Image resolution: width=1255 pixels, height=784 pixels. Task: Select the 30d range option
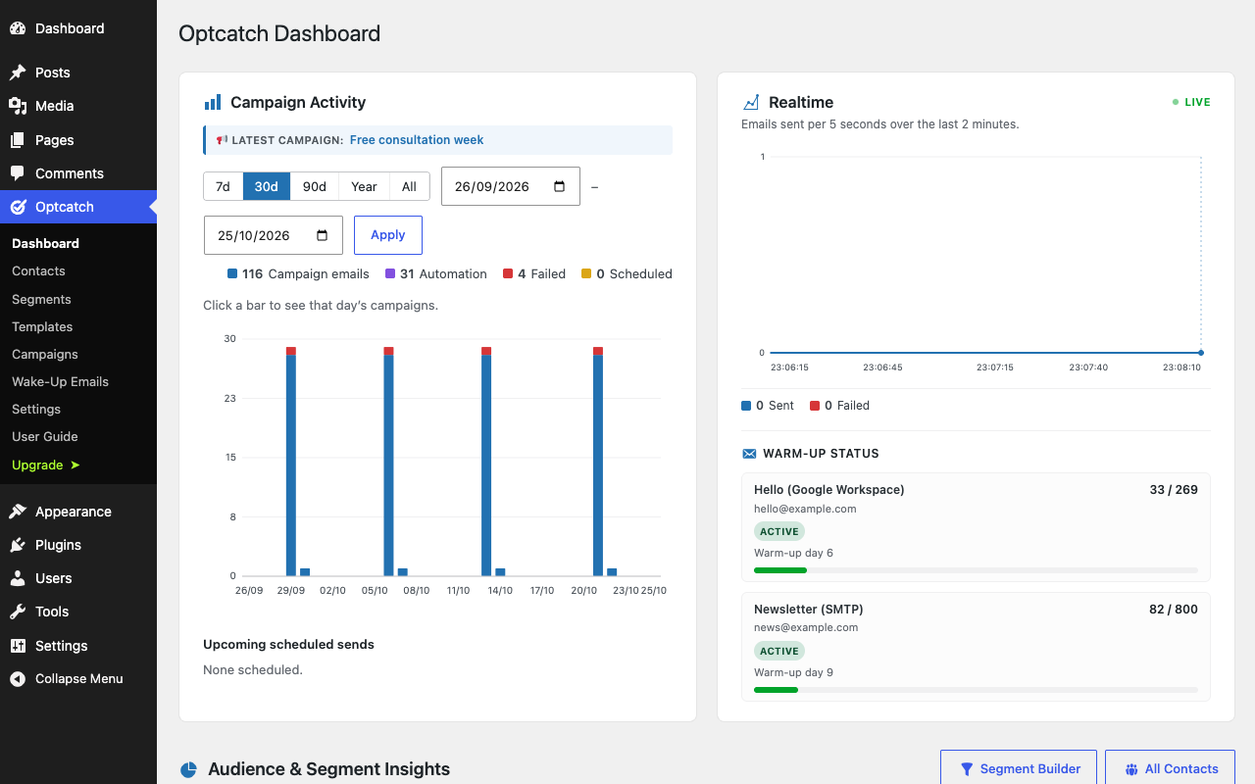pos(267,186)
